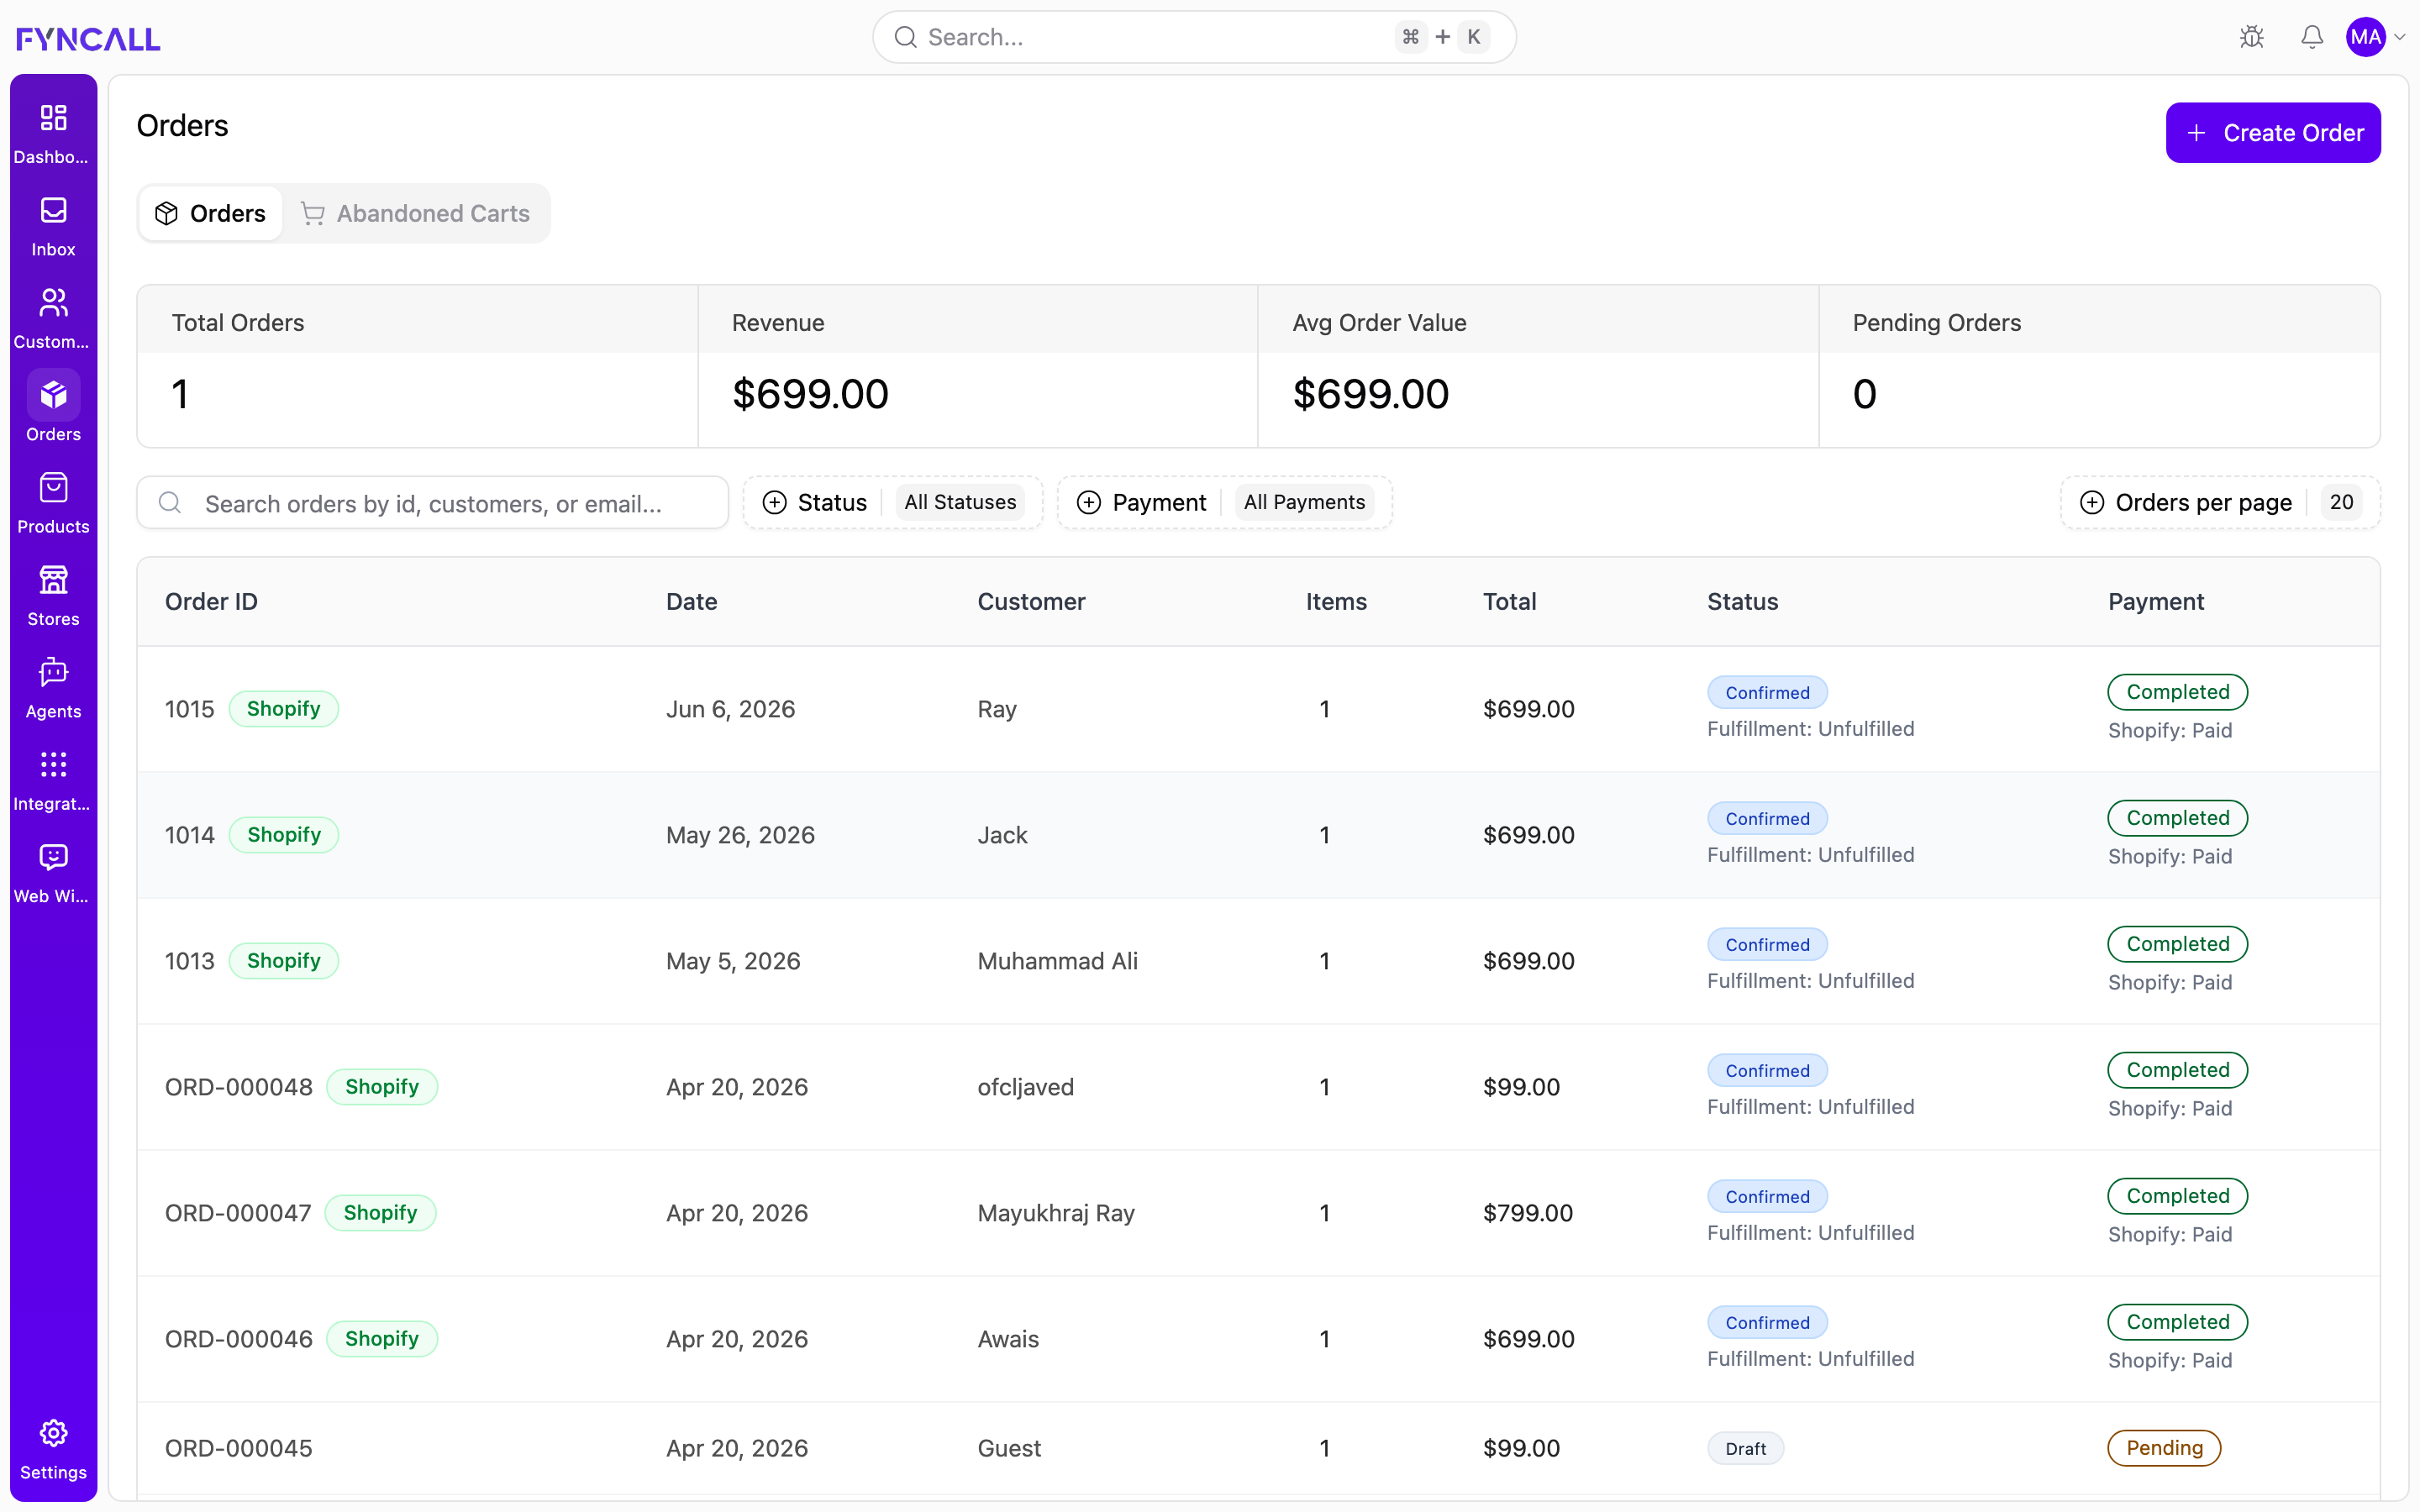Click customer name Awais
2420x1512 pixels.
click(1008, 1339)
